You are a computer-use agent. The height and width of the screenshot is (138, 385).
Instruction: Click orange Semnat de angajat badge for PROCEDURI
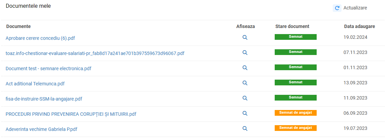click(296, 113)
